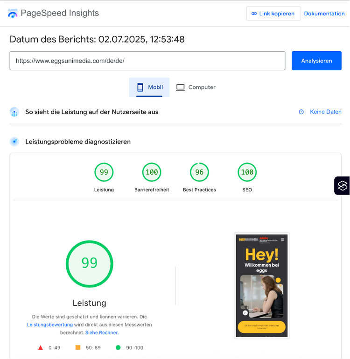Switch to the Computer tab
This screenshot has height=359, width=350.
(x=196, y=87)
